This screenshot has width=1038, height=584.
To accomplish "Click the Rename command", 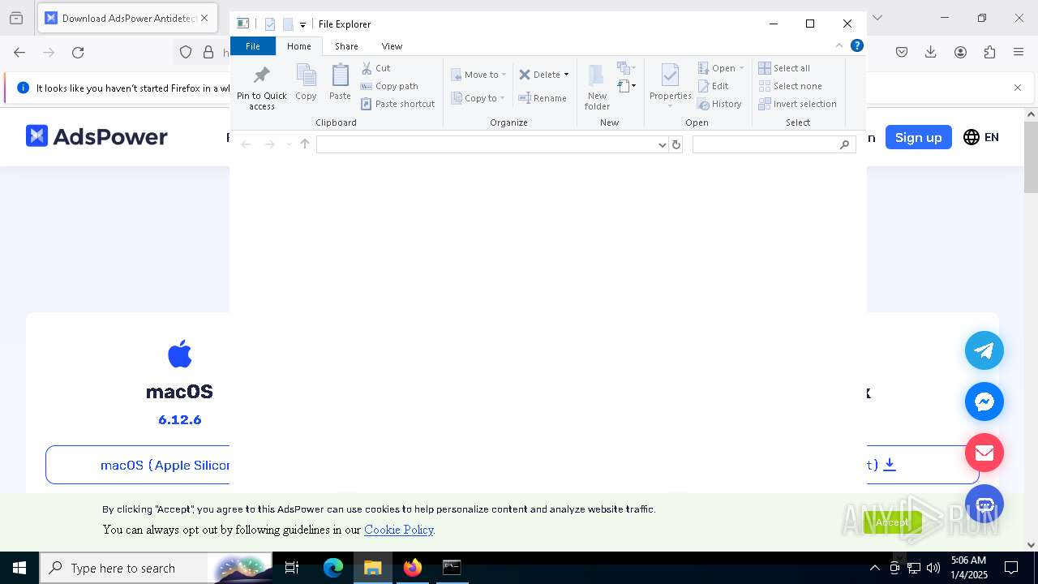I will [x=543, y=98].
